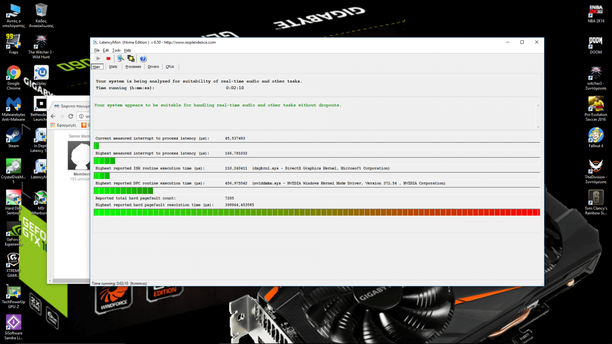
Task: Click the member avatar in Chrome window
Action: point(80,156)
